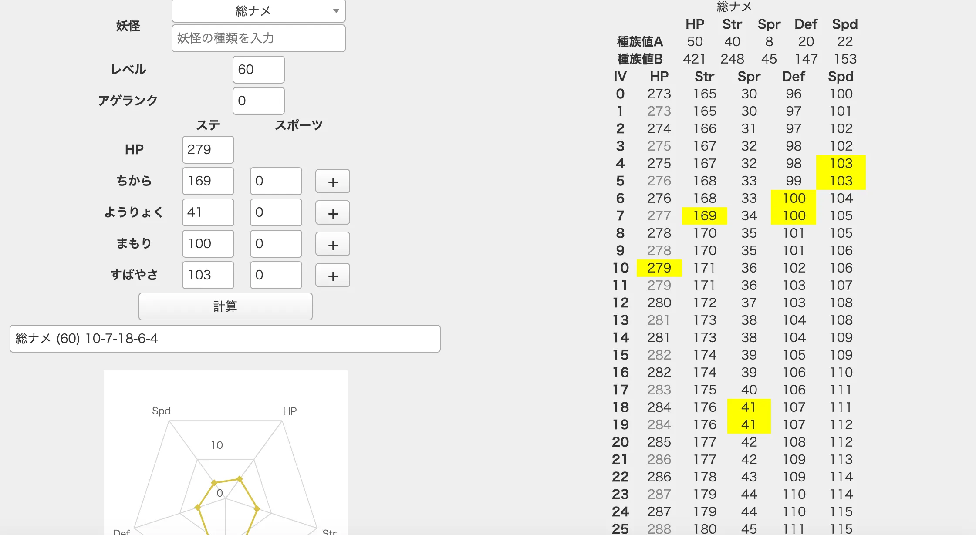
Task: Click IV row label 0
Action: (620, 94)
